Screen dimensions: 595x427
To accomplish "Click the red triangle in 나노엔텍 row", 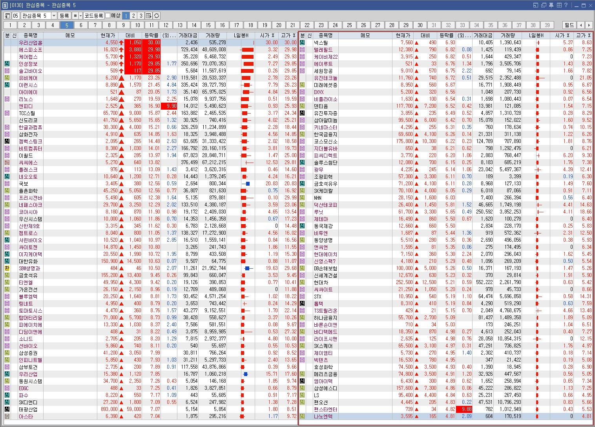I will (416, 416).
